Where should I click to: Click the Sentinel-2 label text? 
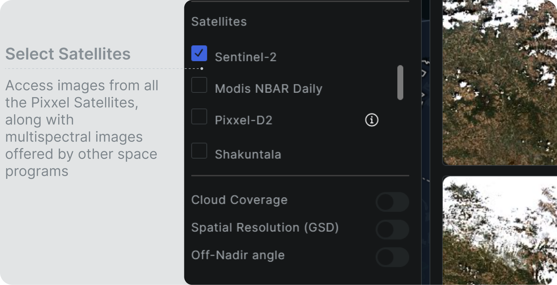(x=246, y=57)
